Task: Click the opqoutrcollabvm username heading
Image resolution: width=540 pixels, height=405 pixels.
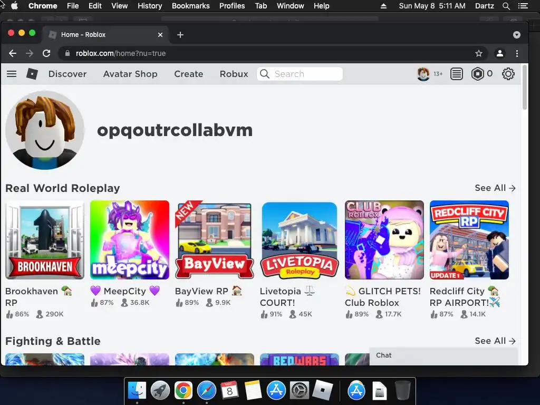Action: pos(175,131)
